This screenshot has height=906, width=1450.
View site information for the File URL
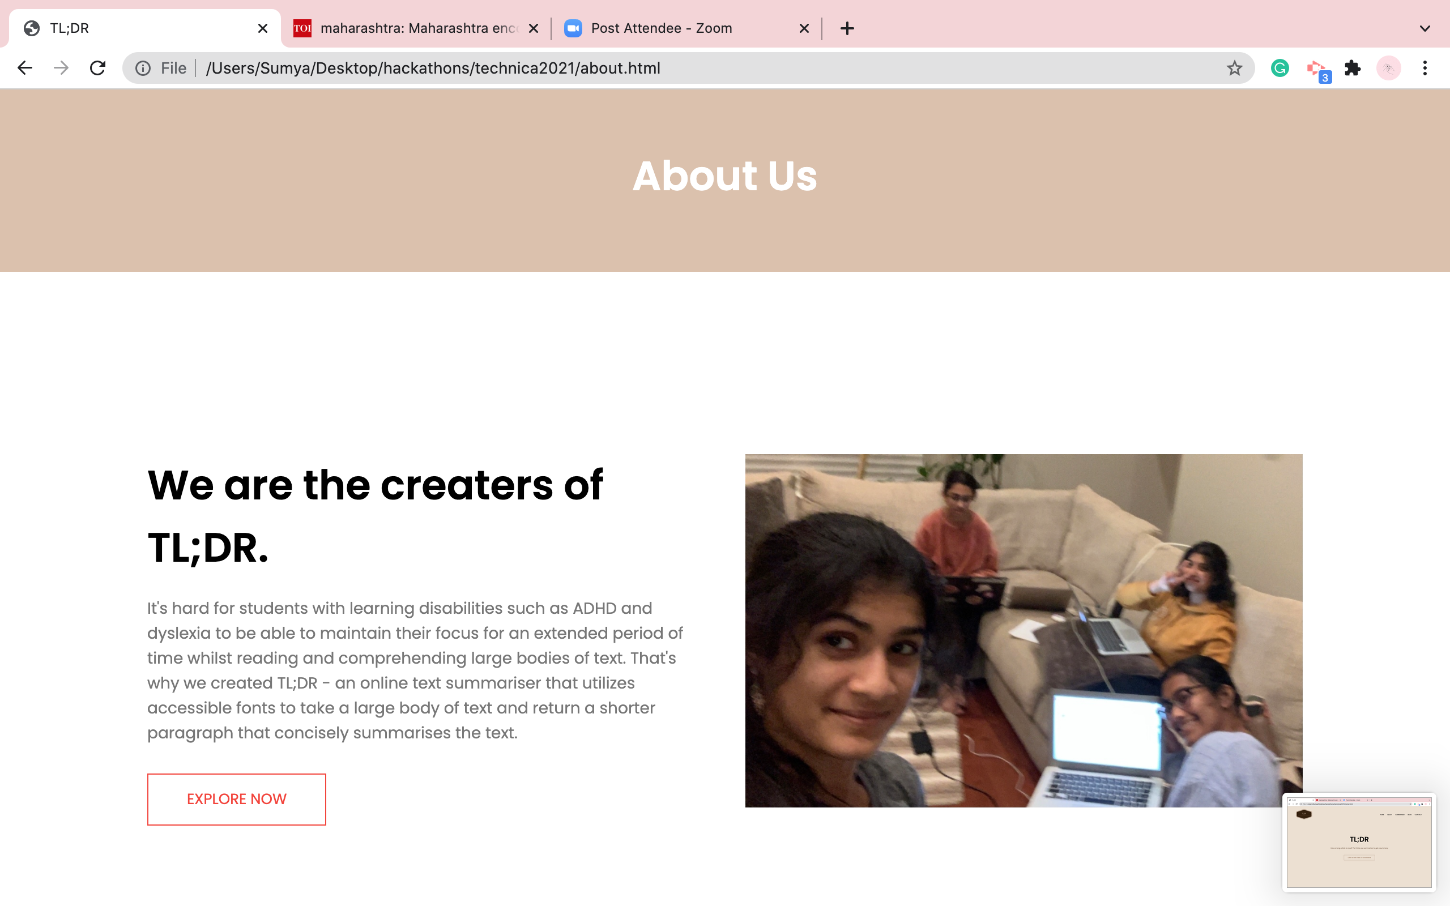tap(143, 69)
